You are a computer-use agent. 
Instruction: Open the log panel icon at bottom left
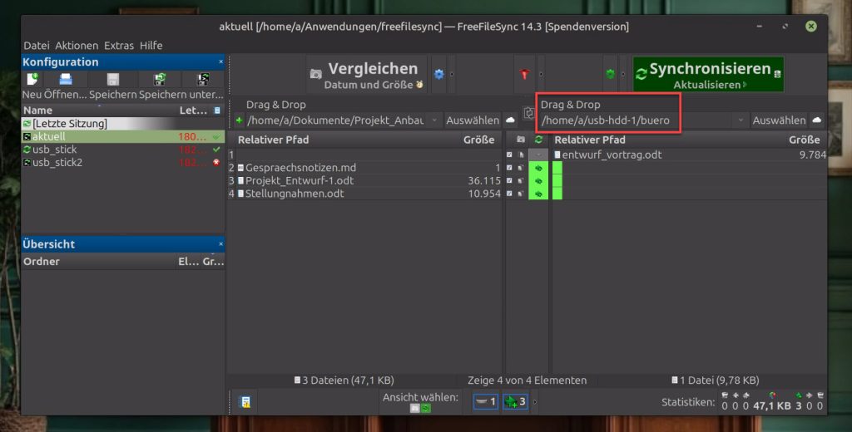coord(245,402)
